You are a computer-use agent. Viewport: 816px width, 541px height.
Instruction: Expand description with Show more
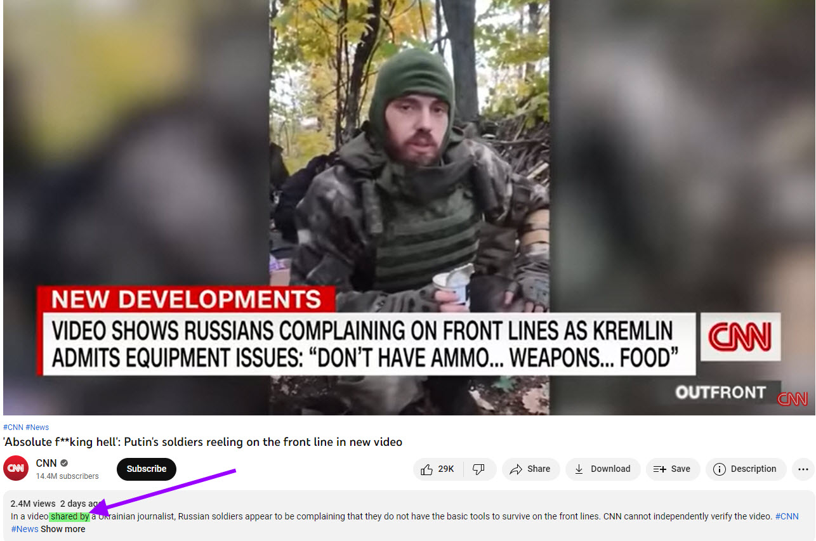tap(63, 529)
